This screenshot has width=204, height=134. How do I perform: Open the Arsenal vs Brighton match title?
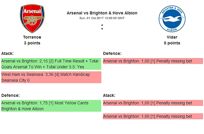(102, 13)
